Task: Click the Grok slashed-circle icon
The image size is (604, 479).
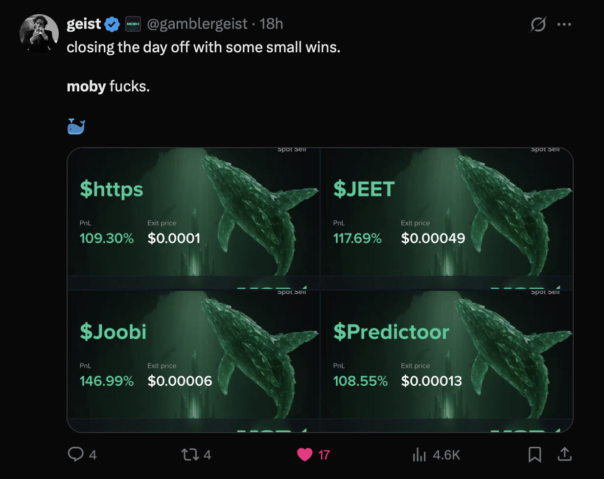Action: (537, 24)
